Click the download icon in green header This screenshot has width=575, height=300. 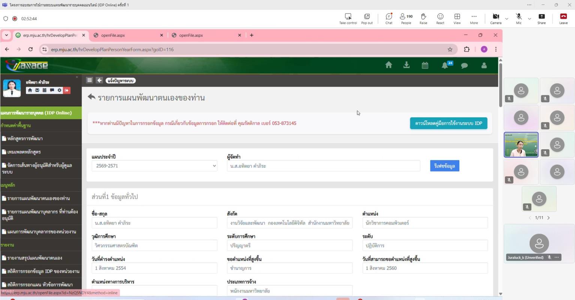(x=406, y=65)
